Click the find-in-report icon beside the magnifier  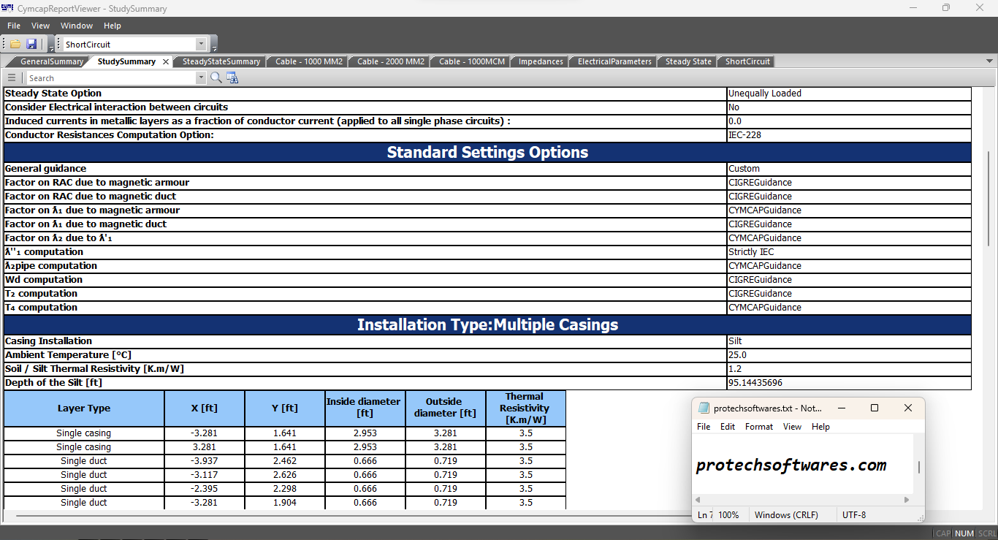click(232, 77)
